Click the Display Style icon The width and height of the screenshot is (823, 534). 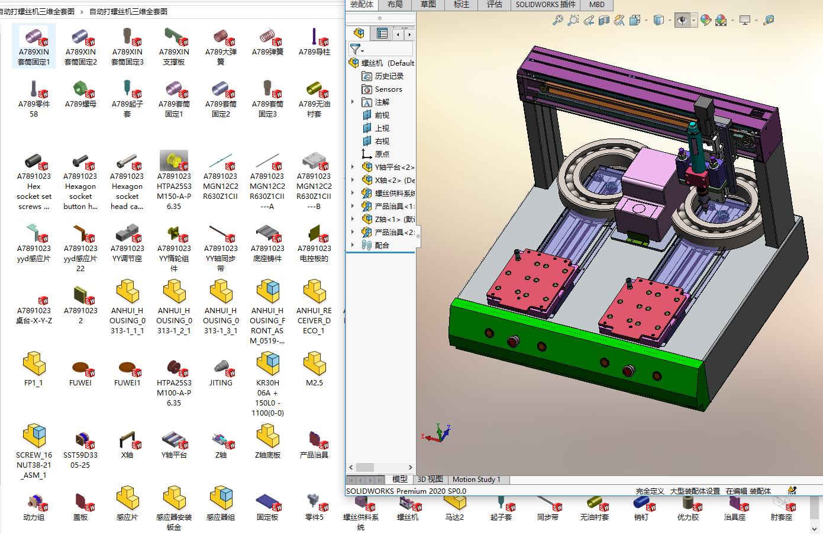[659, 20]
